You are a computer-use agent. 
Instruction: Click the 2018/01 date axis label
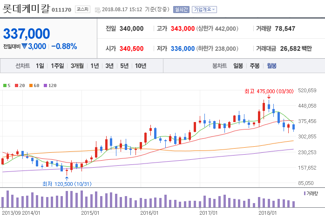[x=267, y=213]
